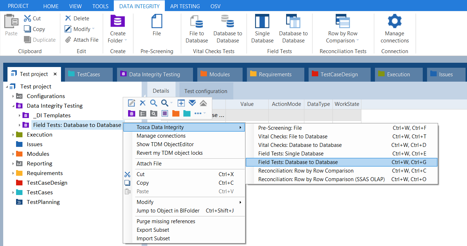Viewport: 467px width, 246px height.
Task: Click the delete X icon in mini toolbar
Action: [x=143, y=103]
